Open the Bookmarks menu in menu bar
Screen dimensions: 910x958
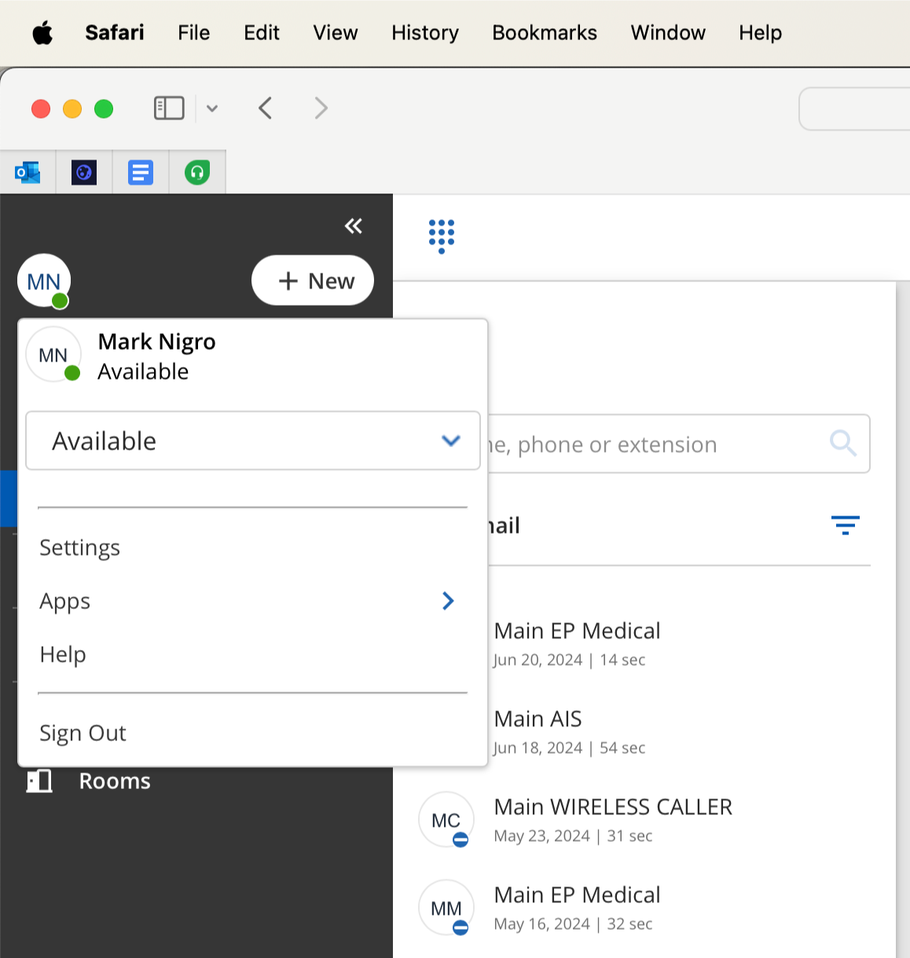tap(544, 33)
